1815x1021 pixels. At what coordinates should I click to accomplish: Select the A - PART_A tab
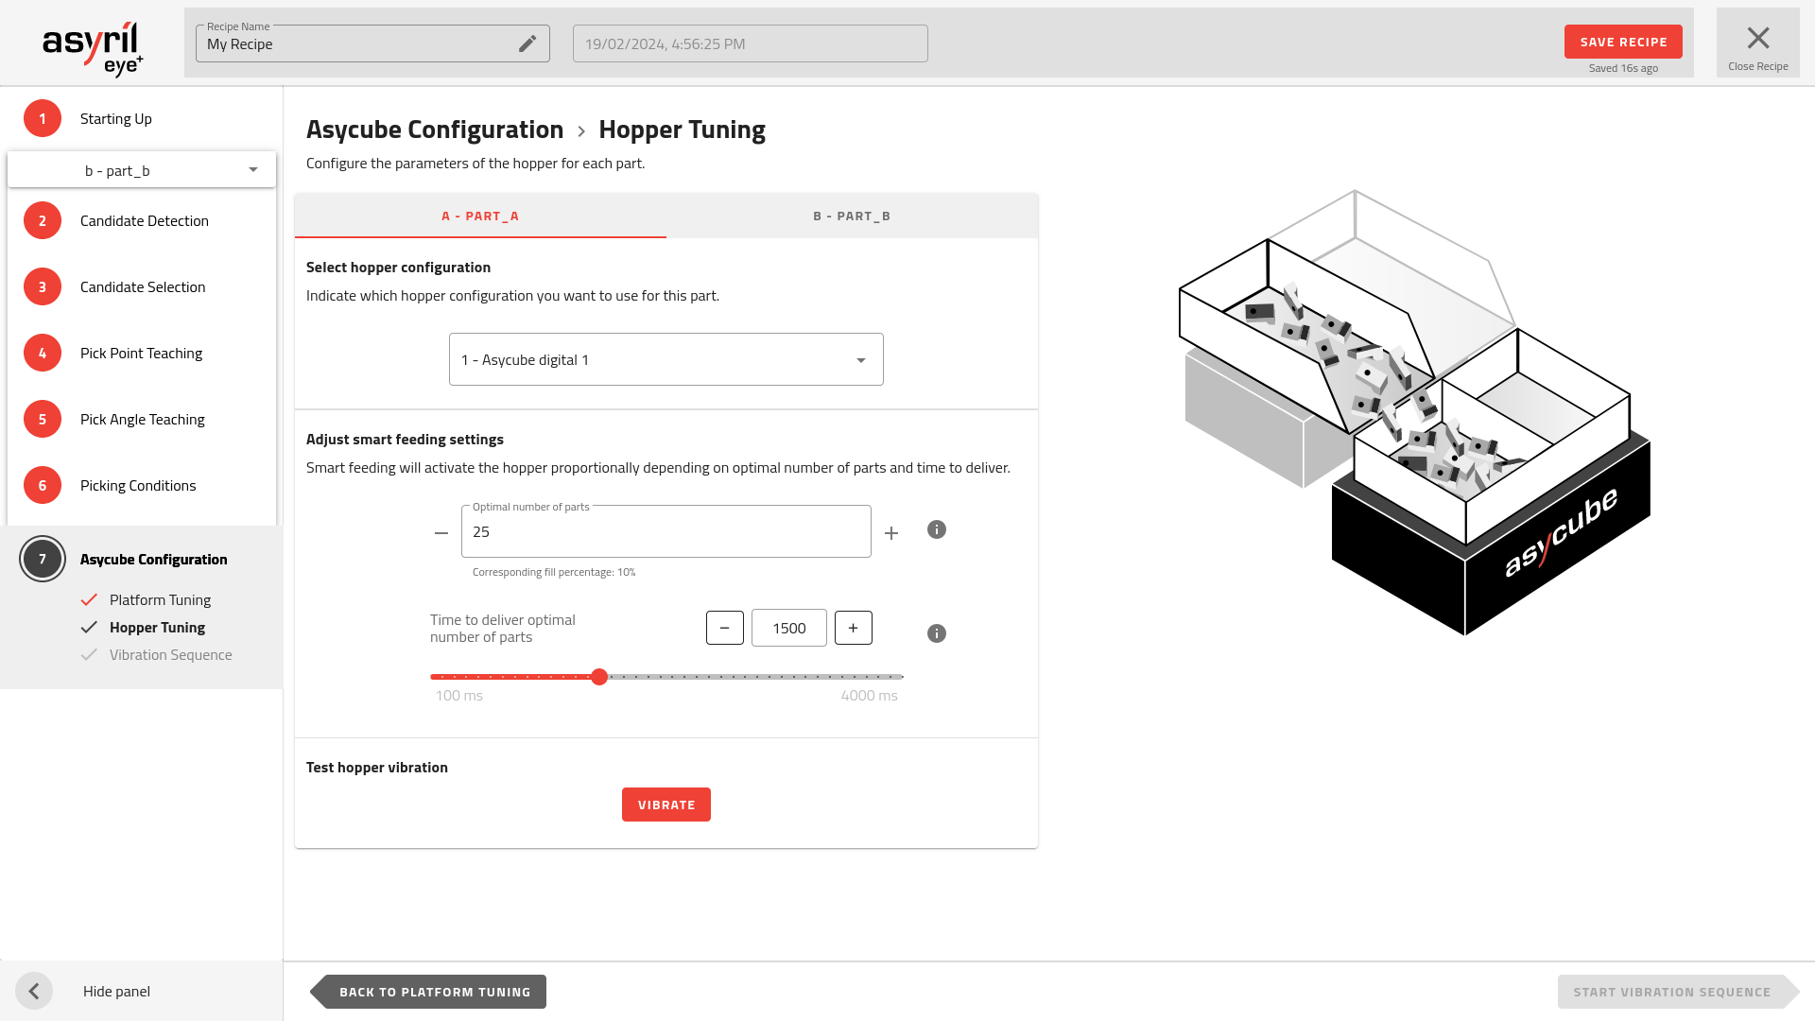[479, 216]
